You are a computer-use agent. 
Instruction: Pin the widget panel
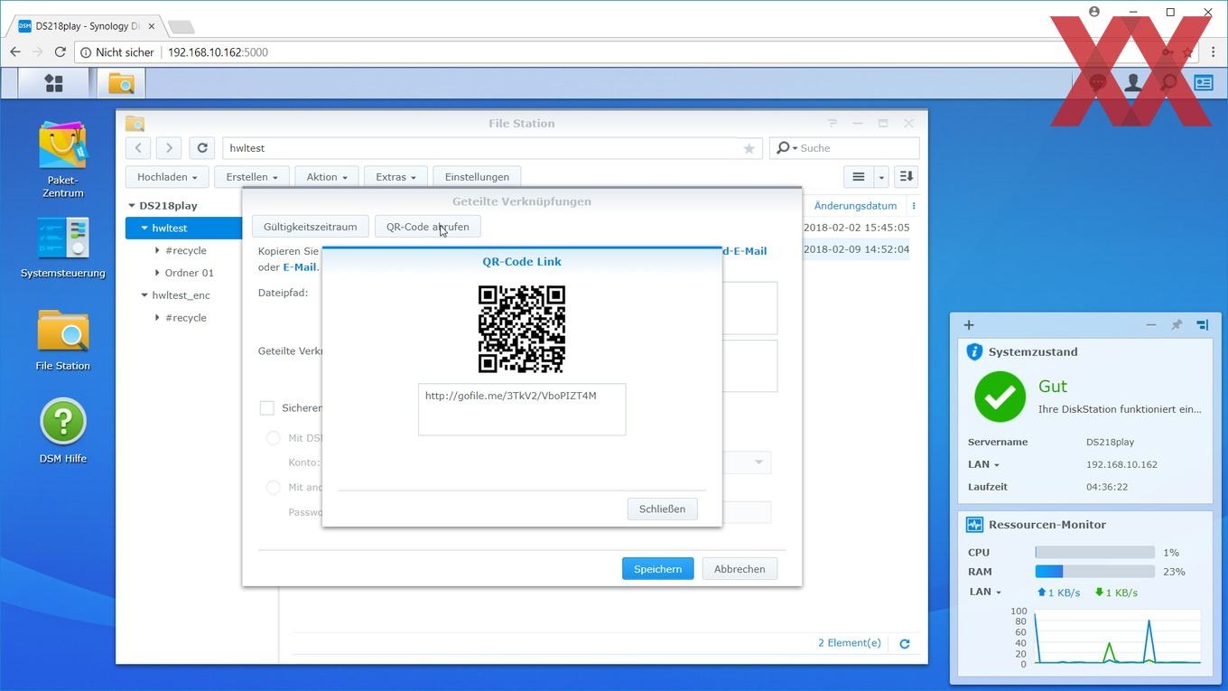click(x=1177, y=325)
